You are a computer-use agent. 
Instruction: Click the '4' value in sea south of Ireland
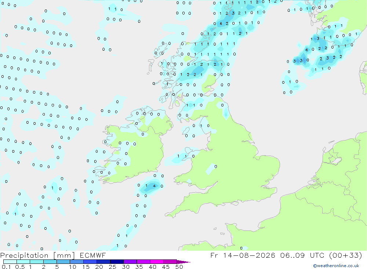coord(154,186)
